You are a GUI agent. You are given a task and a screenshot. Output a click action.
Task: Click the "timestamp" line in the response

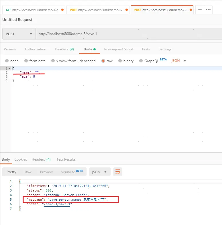pyautogui.click(x=68, y=186)
